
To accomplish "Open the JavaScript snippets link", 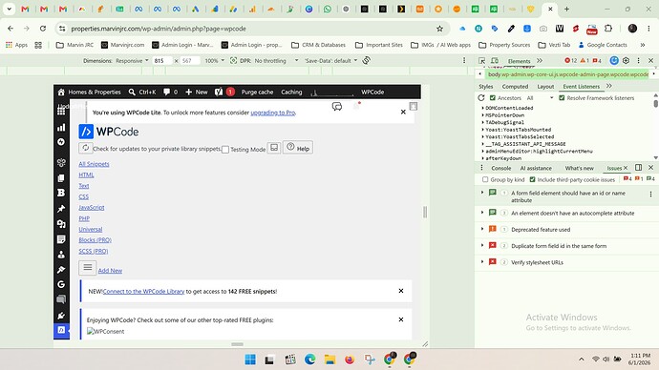I will click(91, 207).
